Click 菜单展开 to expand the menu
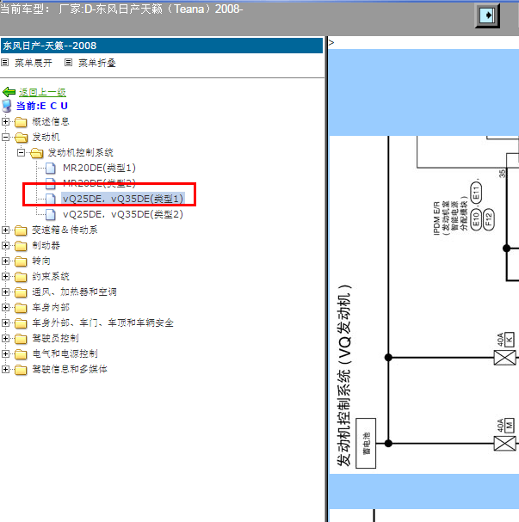 click(34, 63)
